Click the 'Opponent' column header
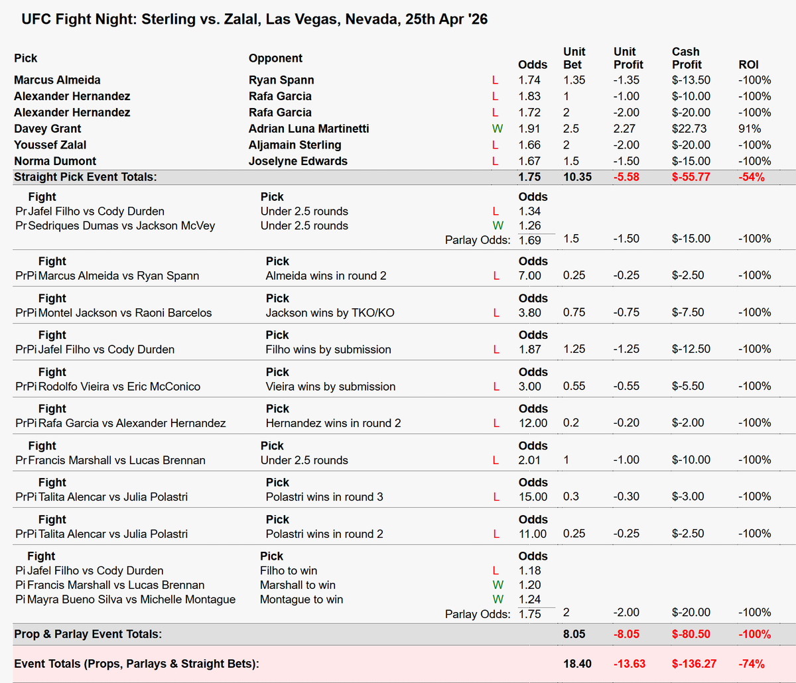 (x=275, y=58)
